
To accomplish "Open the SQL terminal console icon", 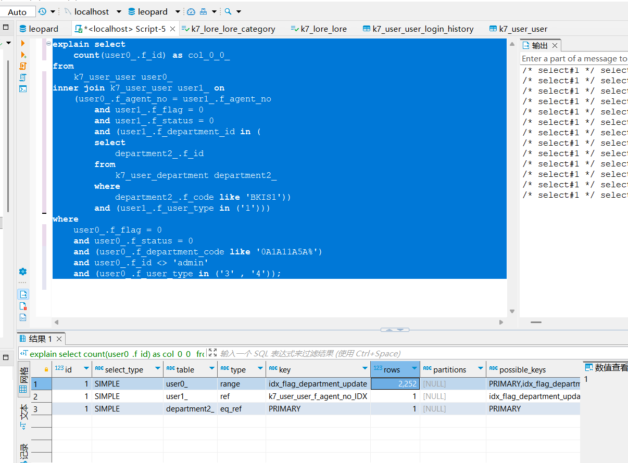I will [x=23, y=89].
